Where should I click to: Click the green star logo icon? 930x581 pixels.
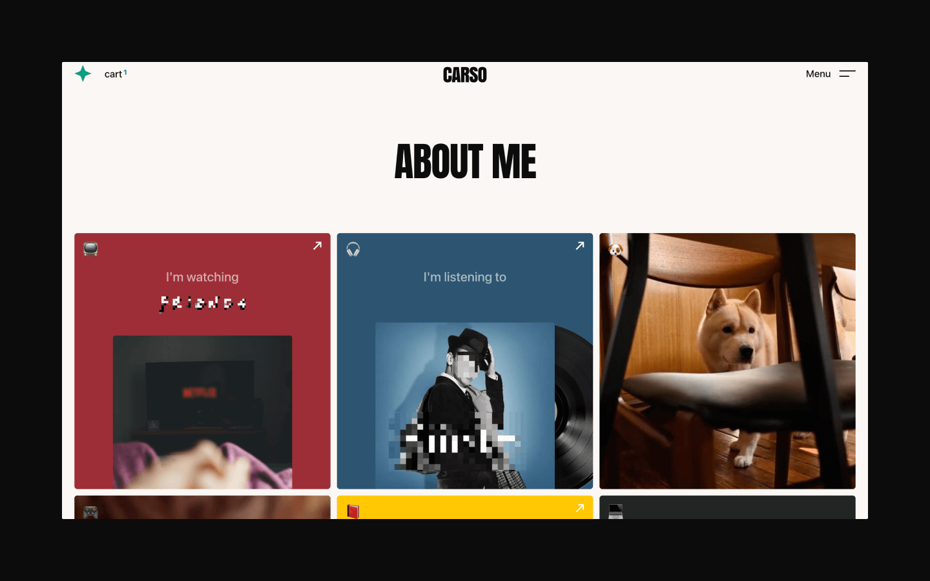point(83,74)
